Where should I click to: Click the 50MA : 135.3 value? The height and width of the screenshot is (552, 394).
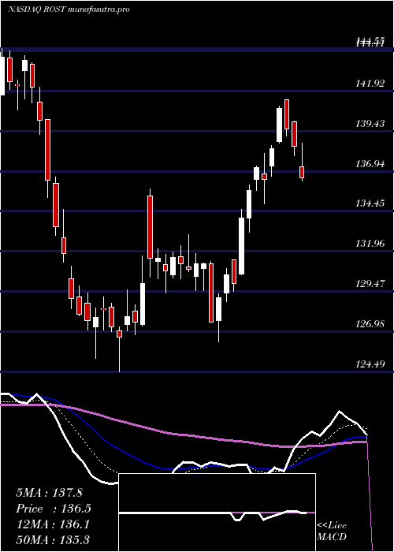tap(53, 539)
